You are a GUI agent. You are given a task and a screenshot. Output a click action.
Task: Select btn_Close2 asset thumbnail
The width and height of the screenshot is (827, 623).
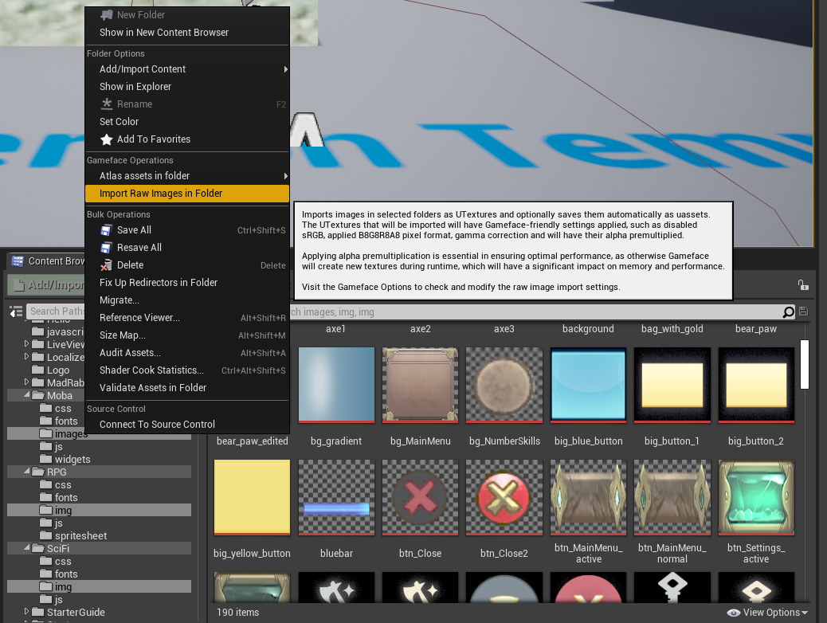(x=504, y=497)
